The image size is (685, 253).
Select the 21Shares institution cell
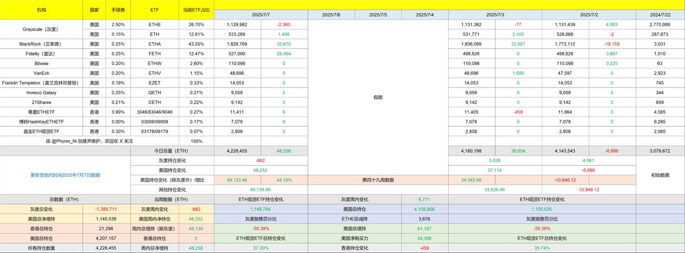pos(42,102)
